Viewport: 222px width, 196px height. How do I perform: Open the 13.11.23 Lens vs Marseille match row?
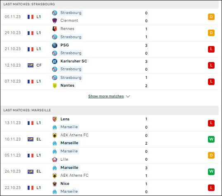pos(110,123)
